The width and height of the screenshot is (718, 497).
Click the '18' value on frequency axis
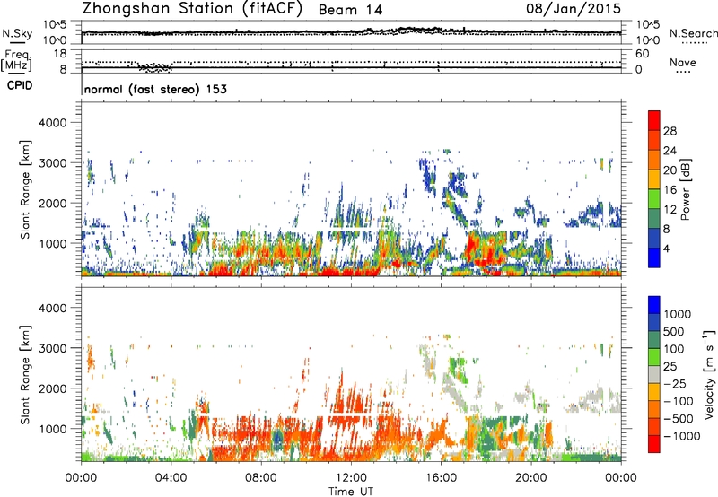pyautogui.click(x=60, y=54)
